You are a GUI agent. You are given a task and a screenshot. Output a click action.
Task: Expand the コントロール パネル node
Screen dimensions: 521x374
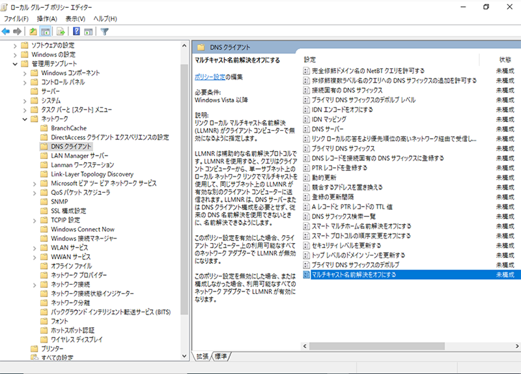[25, 83]
